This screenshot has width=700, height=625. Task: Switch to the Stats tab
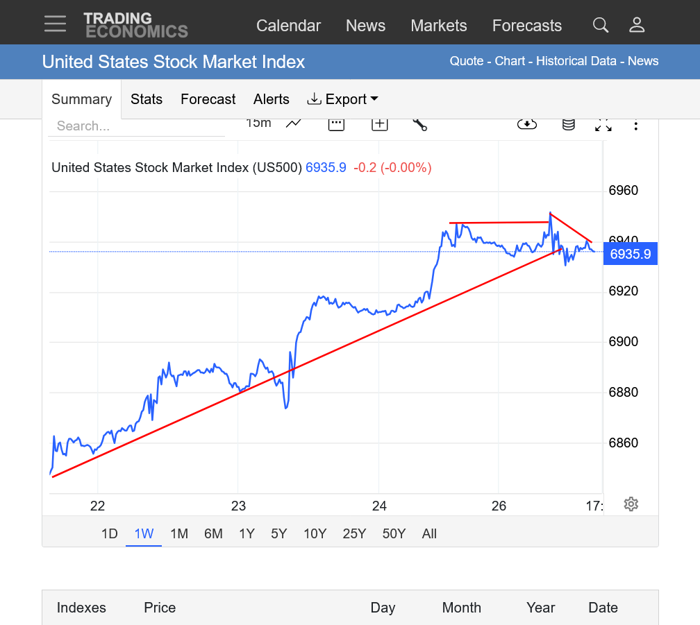pyautogui.click(x=147, y=99)
